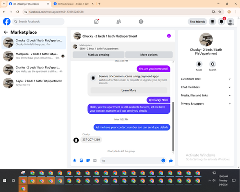Open the Kayla apartment conversation
This screenshot has width=240, height=192.
[34, 83]
